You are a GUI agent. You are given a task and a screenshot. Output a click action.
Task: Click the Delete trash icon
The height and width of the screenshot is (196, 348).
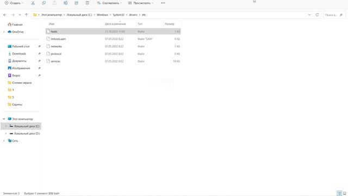[x=87, y=3]
